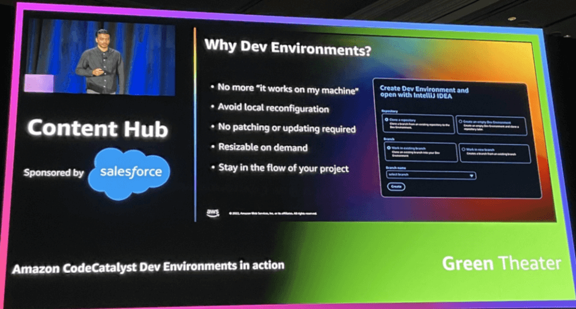Image resolution: width=576 pixels, height=309 pixels.
Task: Click the 'Green Theater' label
Action: (502, 263)
